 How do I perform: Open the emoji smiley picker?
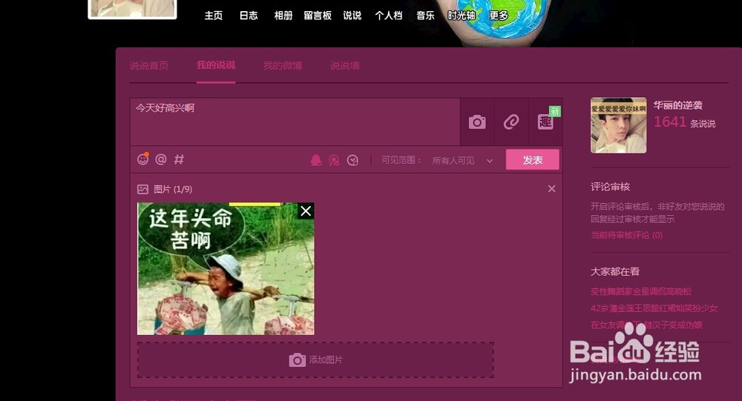point(143,159)
